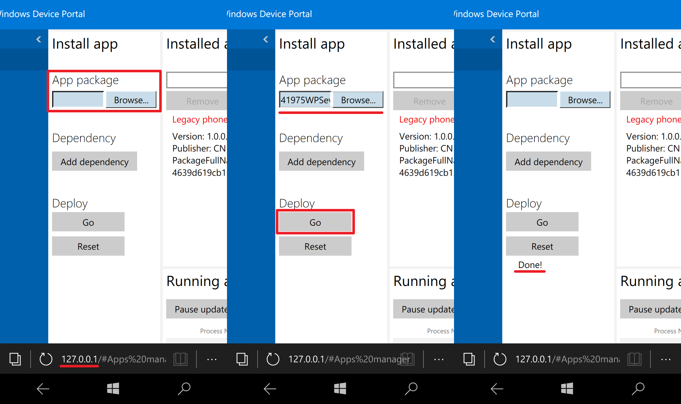Click Legacy phone text in right screenshot
The width and height of the screenshot is (681, 404).
(x=654, y=119)
